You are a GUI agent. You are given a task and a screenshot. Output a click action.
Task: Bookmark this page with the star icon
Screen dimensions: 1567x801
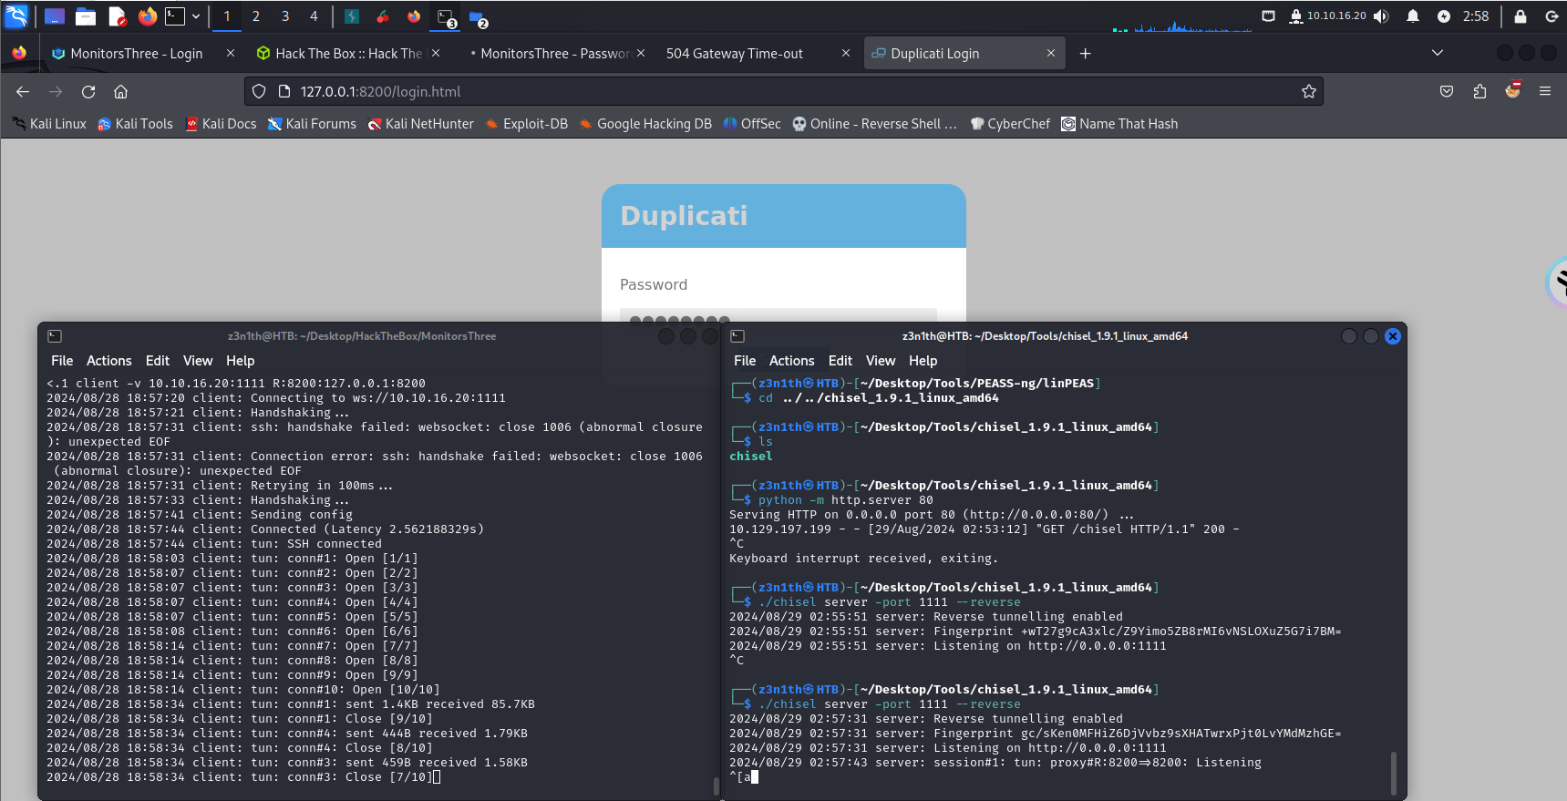click(1309, 91)
